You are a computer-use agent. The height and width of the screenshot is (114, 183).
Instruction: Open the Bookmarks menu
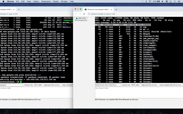[46, 1]
